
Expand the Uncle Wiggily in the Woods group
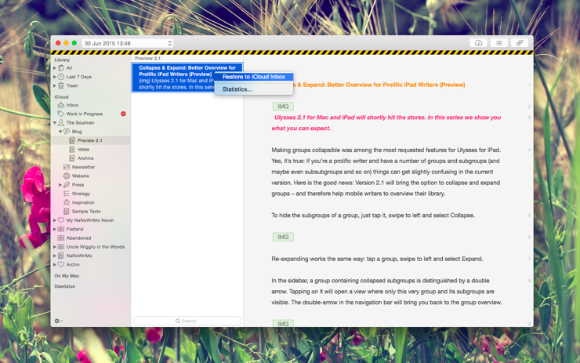55,247
